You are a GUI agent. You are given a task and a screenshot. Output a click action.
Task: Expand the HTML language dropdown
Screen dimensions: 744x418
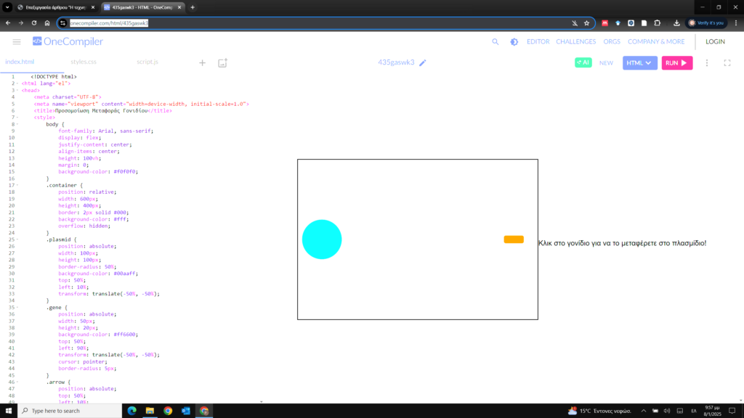639,63
